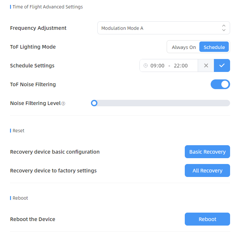The height and width of the screenshot is (234, 244).
Task: Disable the ToF Noise Filtering switch
Action: tap(220, 84)
